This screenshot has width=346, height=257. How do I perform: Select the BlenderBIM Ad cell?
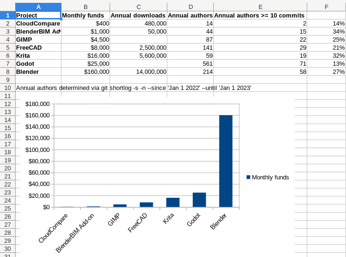point(38,31)
